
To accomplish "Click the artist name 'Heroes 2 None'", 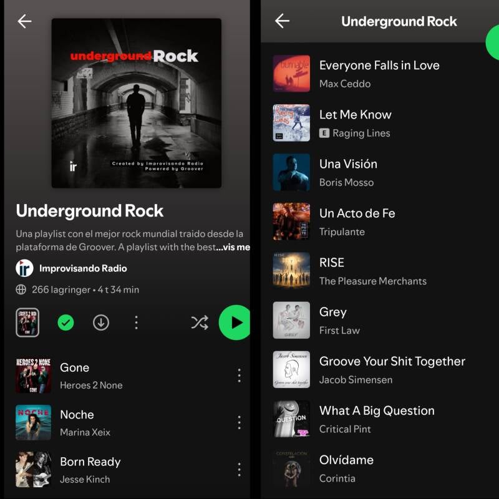I will point(91,385).
